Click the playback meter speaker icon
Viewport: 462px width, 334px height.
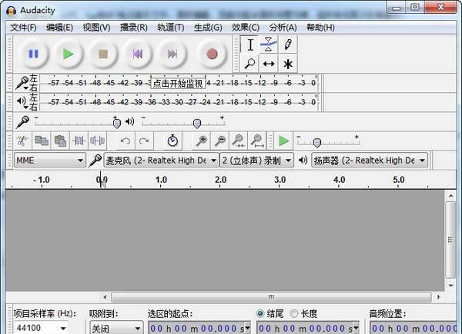point(22,101)
